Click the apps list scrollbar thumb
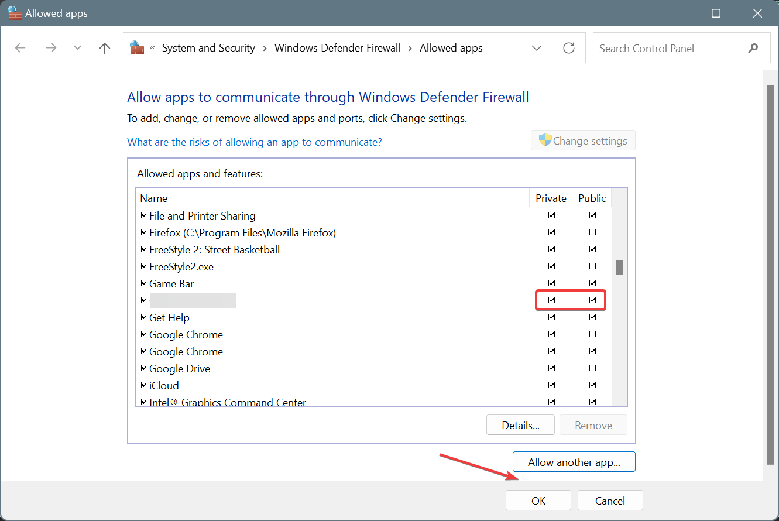 pyautogui.click(x=619, y=268)
